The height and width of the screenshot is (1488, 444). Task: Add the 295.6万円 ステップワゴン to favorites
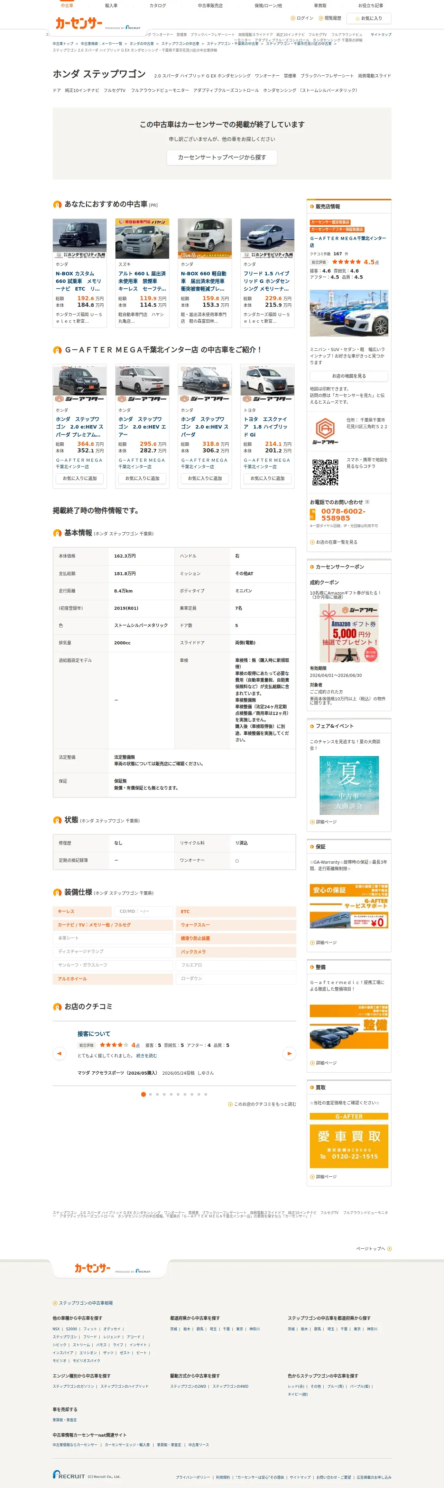click(x=142, y=478)
